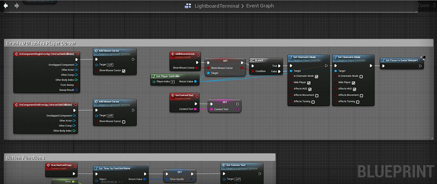The width and height of the screenshot is (437, 184).
Task: Click Overlapped Component pin on BeginOverlap node
Action: pos(76,65)
